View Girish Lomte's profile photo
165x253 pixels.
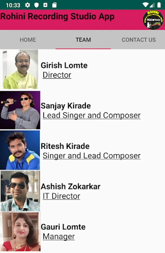pos(20,69)
